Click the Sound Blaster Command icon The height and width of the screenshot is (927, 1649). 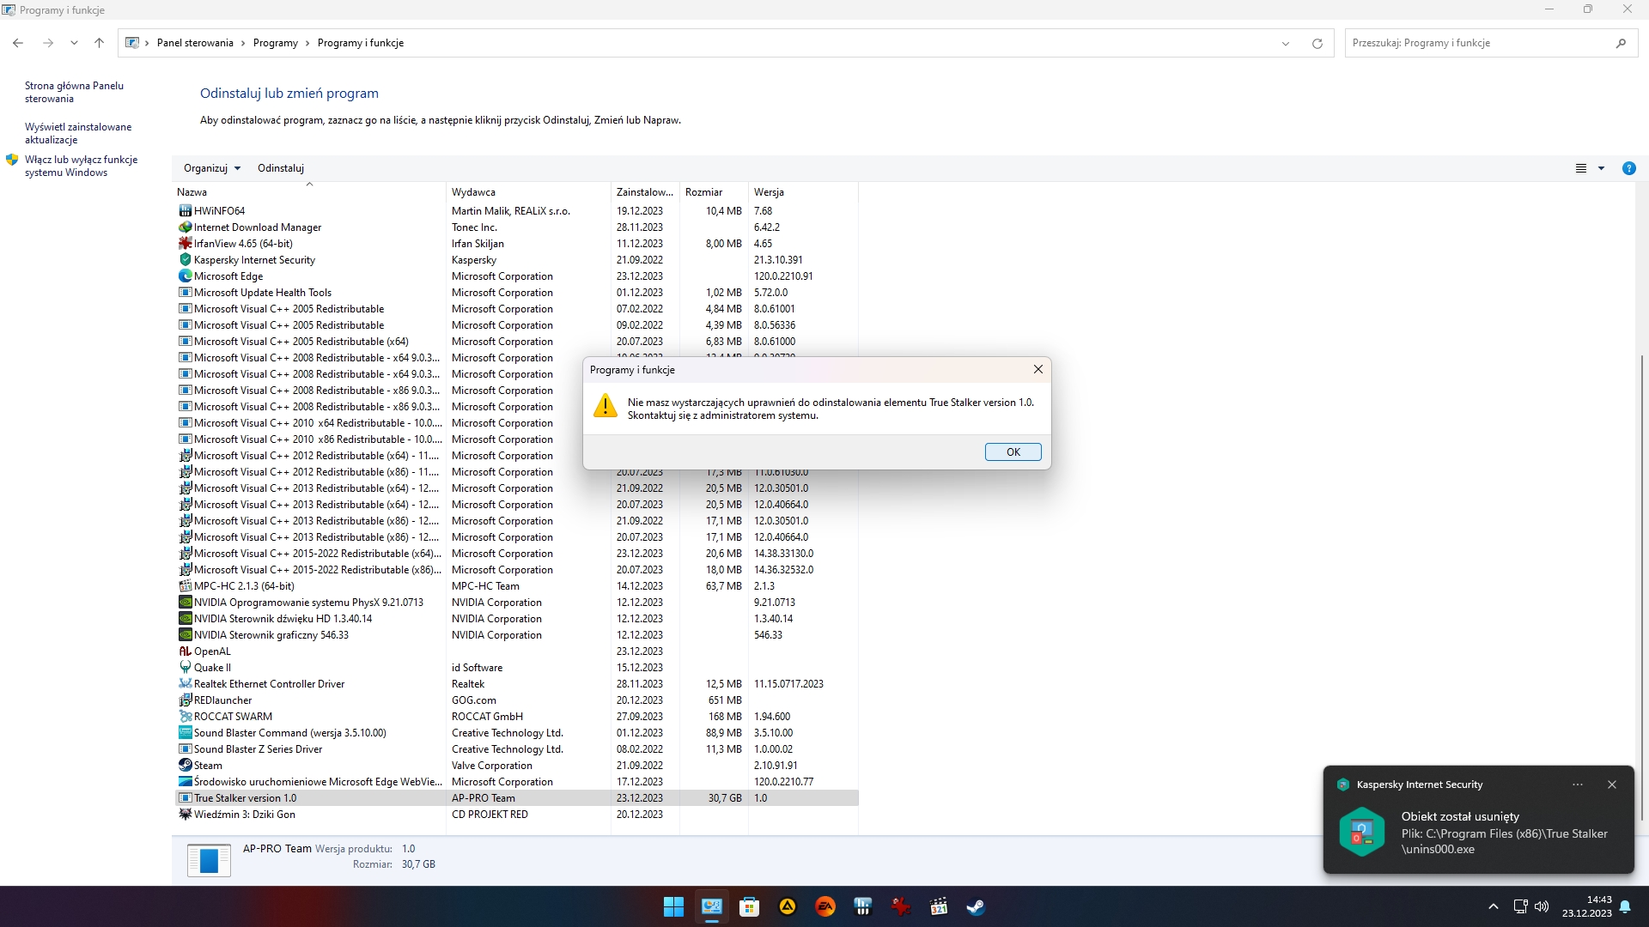(x=185, y=733)
